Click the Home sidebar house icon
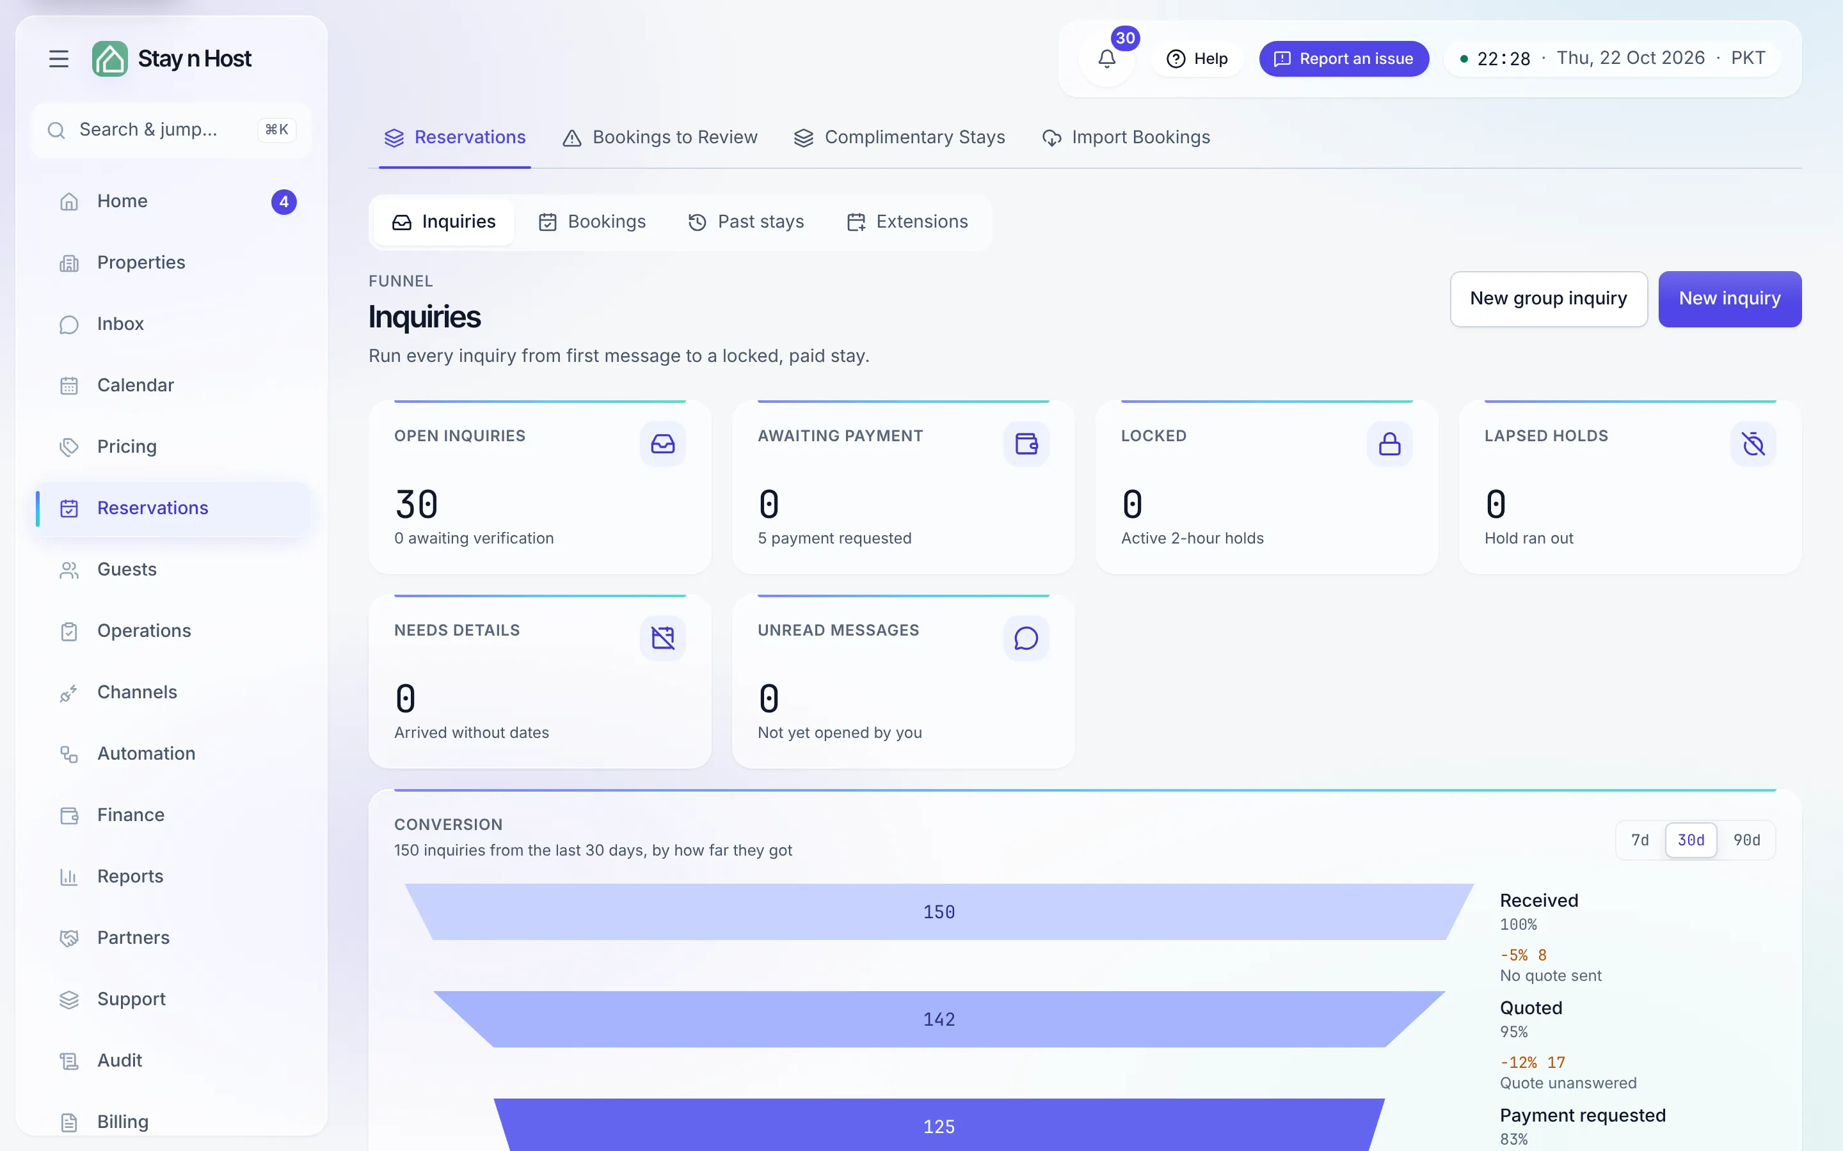Image resolution: width=1843 pixels, height=1151 pixels. coord(69,201)
